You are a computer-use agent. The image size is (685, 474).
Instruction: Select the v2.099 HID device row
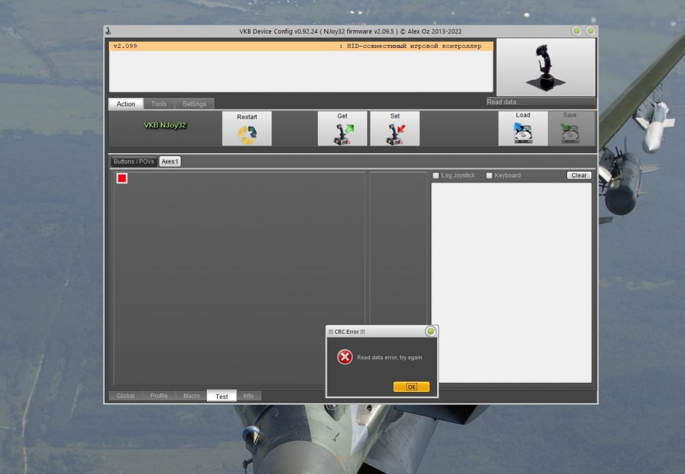coord(301,46)
